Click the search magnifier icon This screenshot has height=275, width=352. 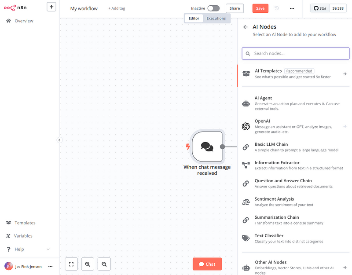[248, 53]
